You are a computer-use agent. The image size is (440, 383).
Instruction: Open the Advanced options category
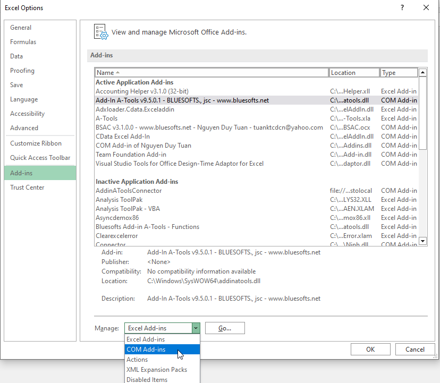tap(40, 127)
